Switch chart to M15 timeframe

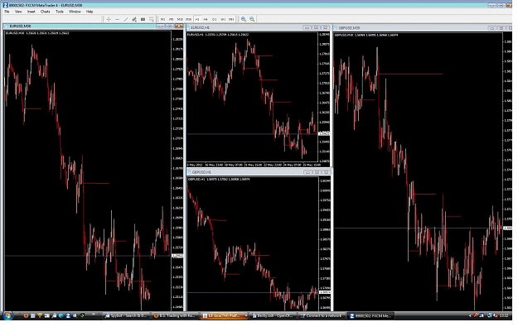pyautogui.click(x=180, y=19)
